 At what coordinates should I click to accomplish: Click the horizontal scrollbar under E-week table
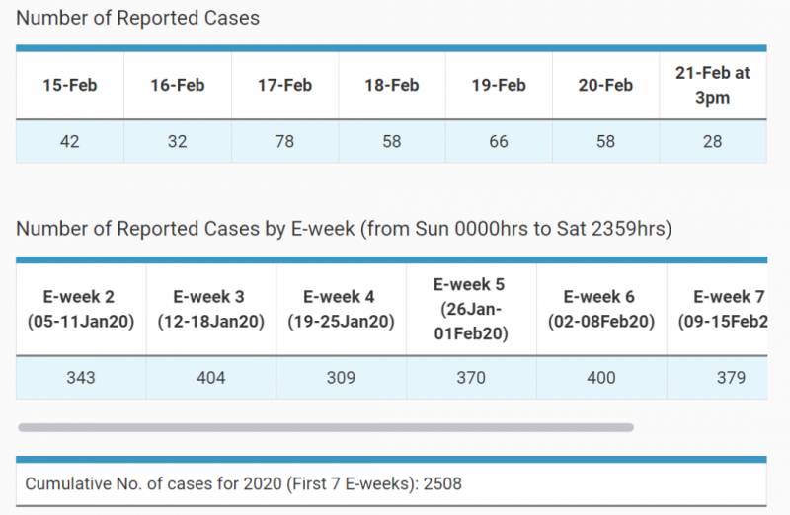[326, 428]
